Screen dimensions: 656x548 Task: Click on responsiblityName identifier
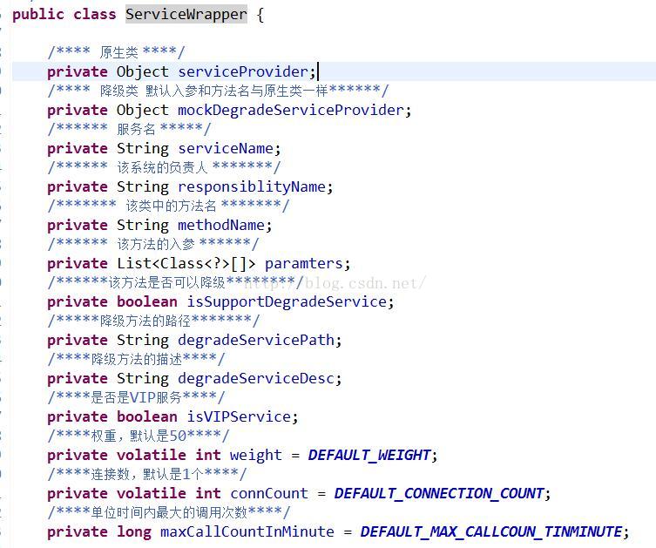(252, 186)
